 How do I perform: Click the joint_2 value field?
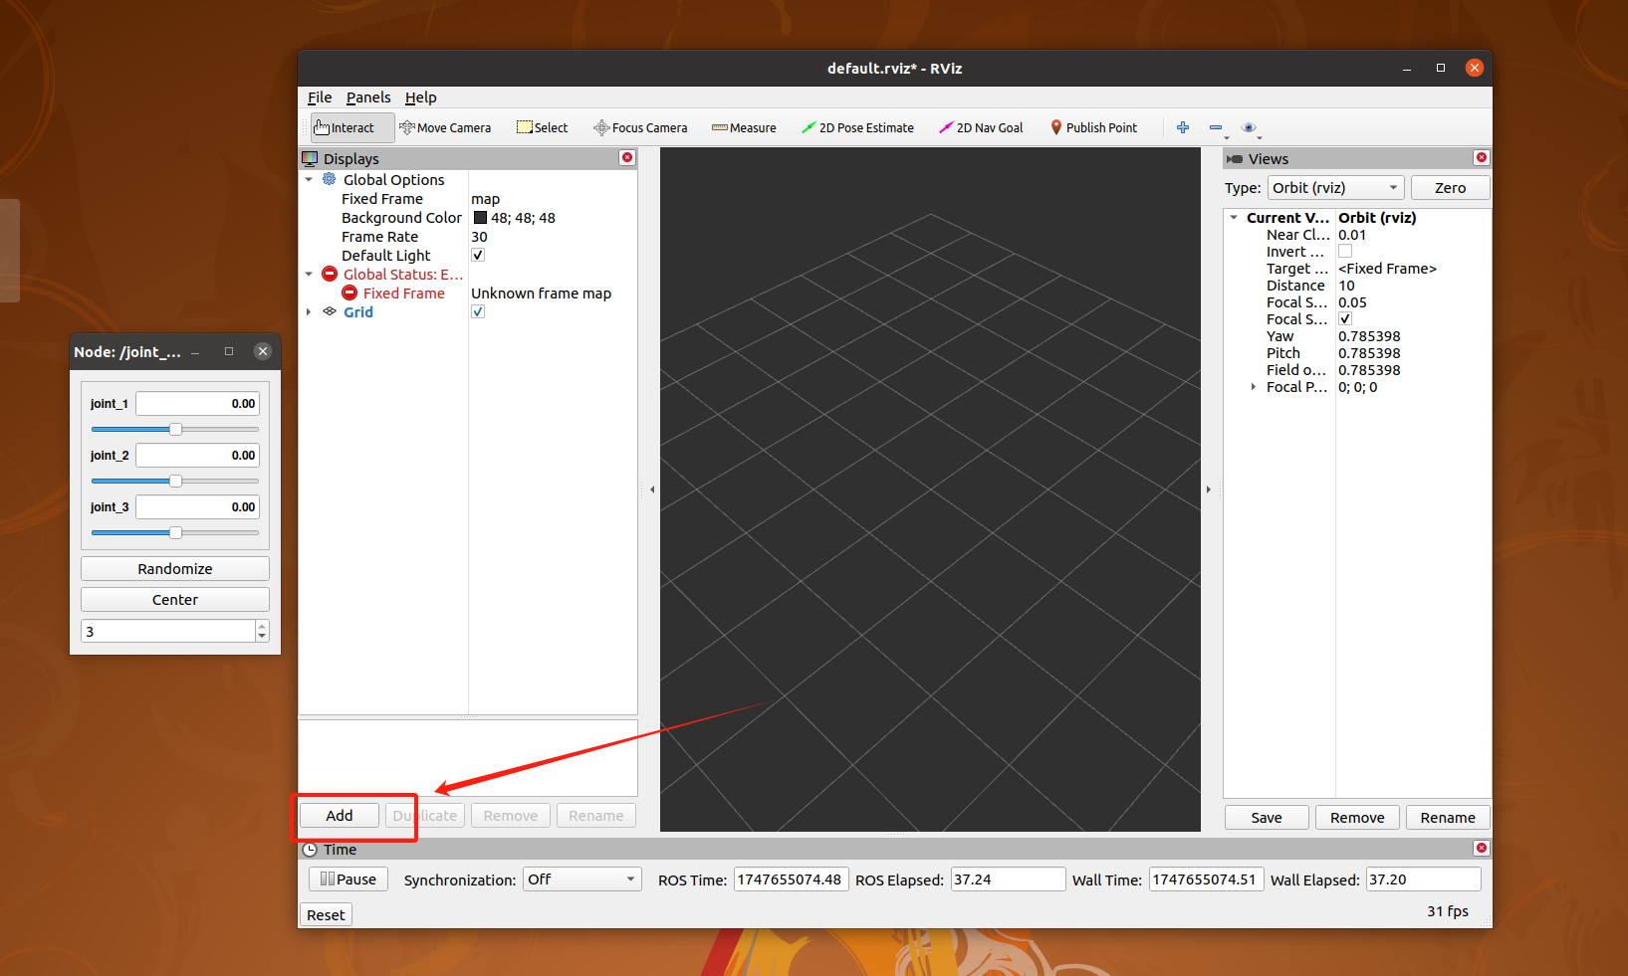pyautogui.click(x=197, y=455)
